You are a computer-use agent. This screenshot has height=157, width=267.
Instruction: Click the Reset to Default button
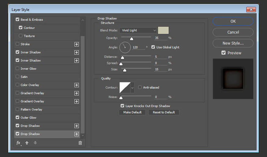coord(164,112)
